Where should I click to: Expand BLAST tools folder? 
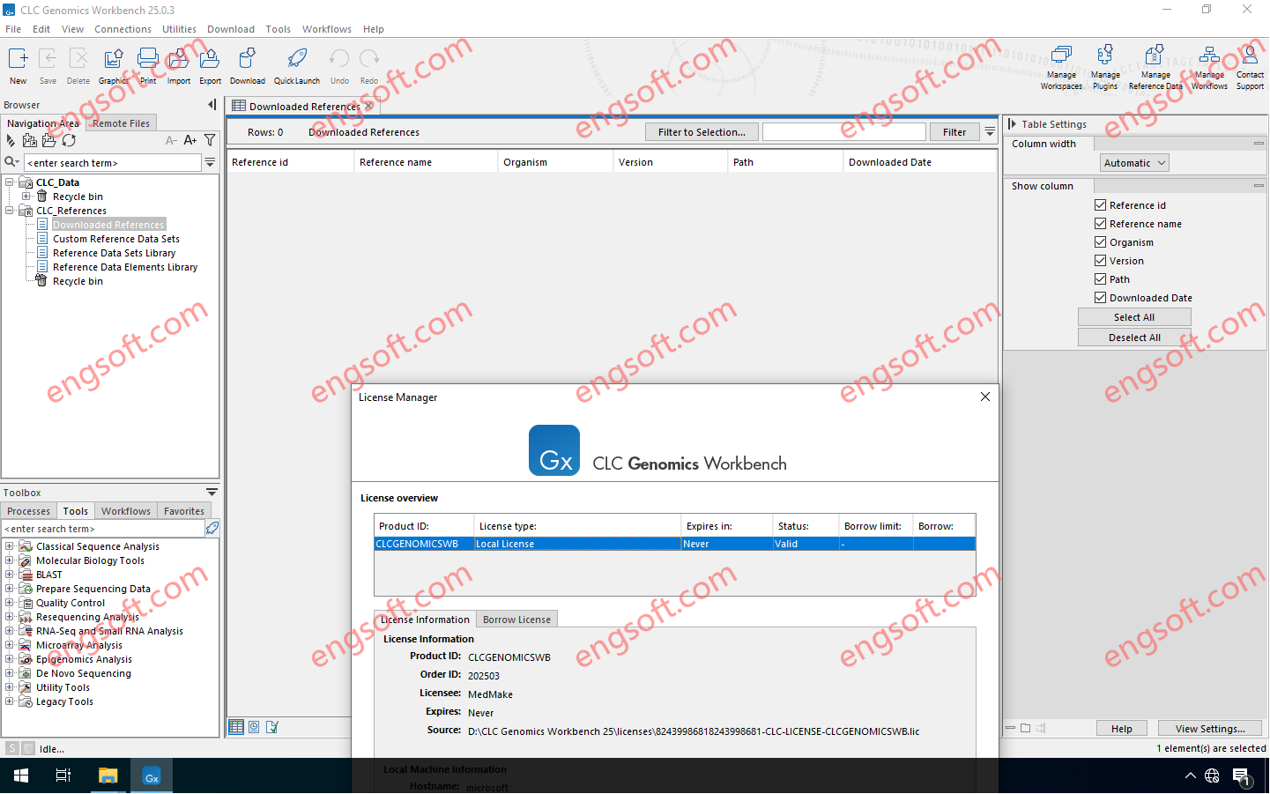pyautogui.click(x=10, y=575)
